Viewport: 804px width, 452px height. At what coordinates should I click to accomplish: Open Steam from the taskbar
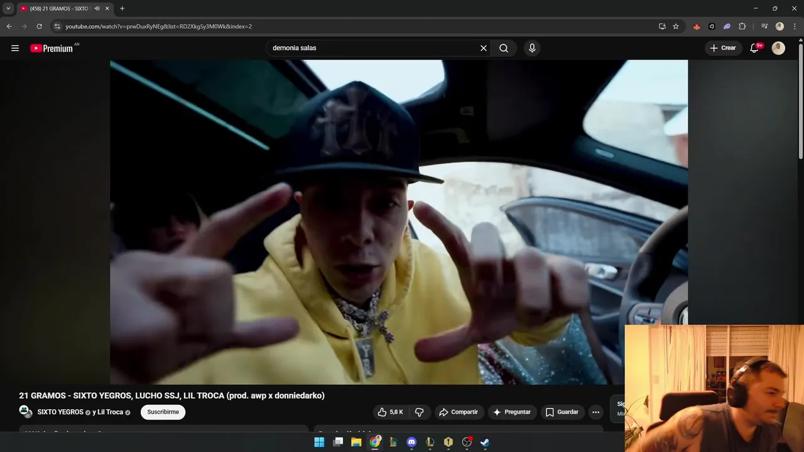[485, 442]
